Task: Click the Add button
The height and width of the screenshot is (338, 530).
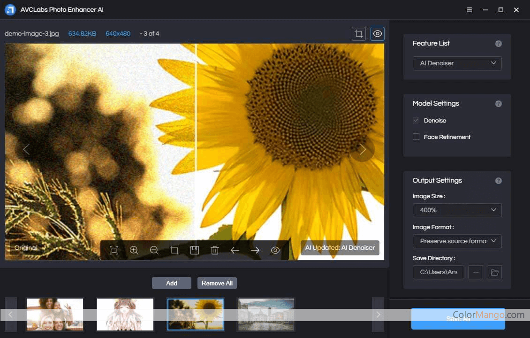Action: pos(172,283)
